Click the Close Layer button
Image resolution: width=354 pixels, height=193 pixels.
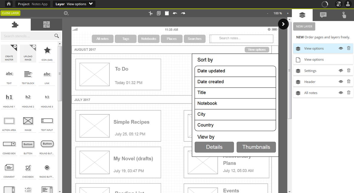click(10, 13)
